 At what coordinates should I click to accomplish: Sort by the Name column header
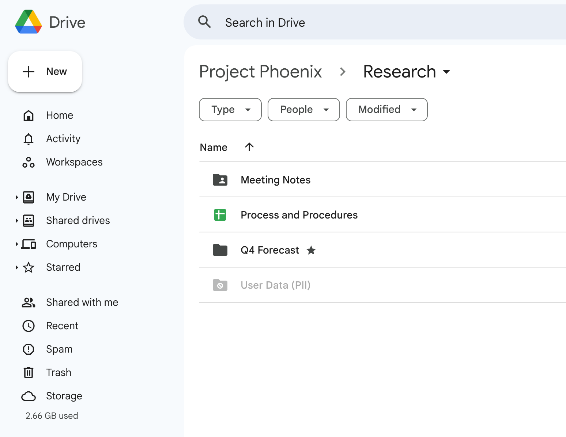point(214,147)
